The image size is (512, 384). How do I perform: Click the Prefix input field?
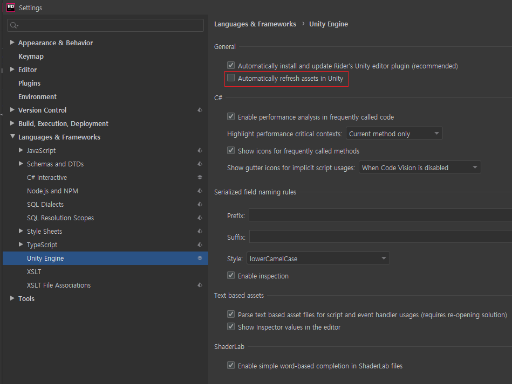[380, 215]
